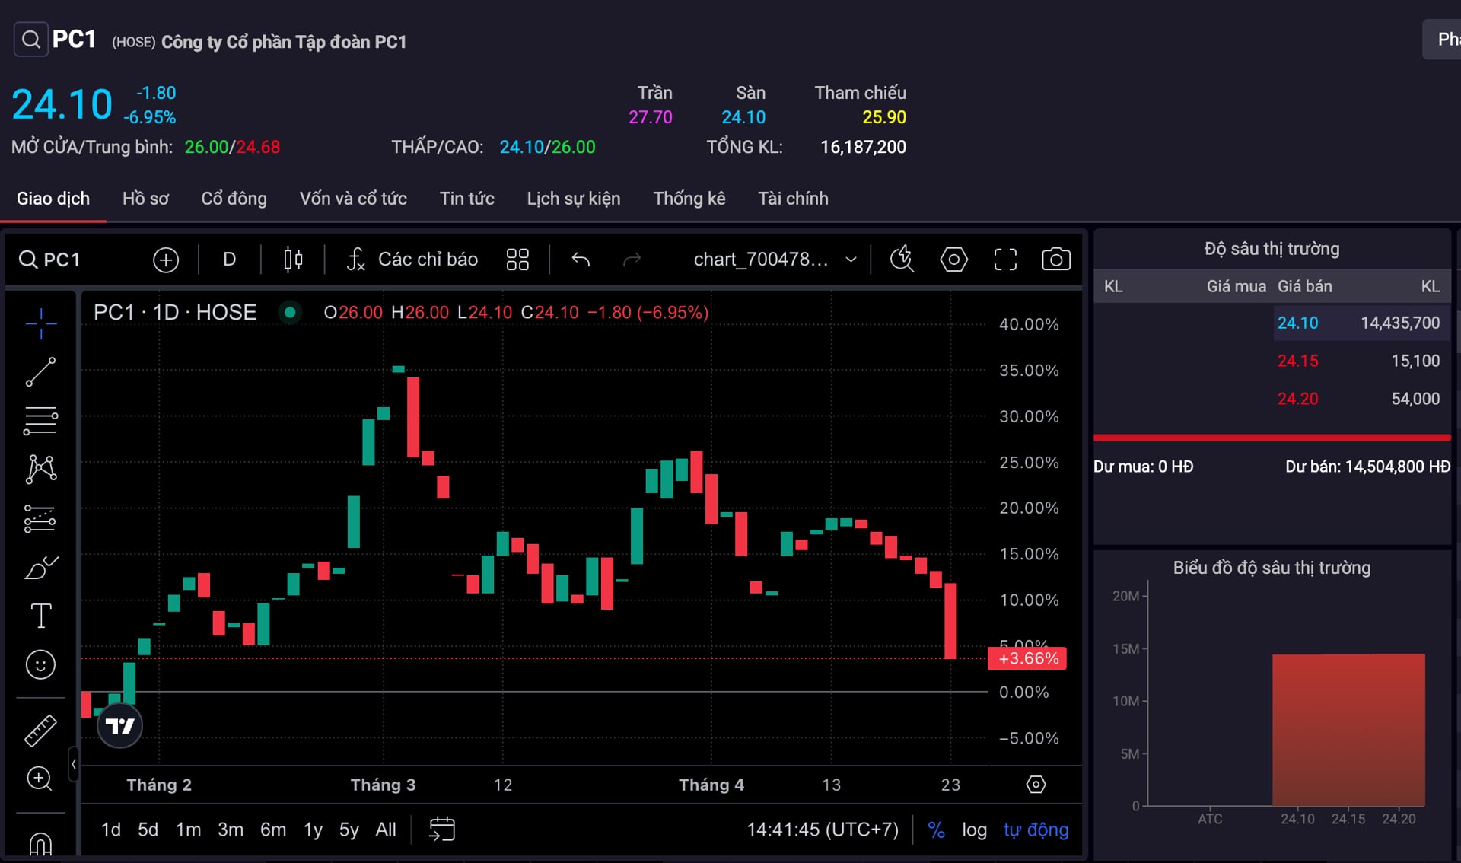Select the brush drawing tool
Screen dimensions: 1461x863
pyautogui.click(x=40, y=568)
